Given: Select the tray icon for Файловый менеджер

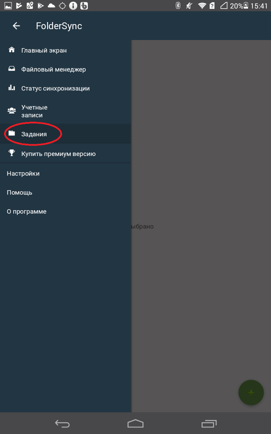Looking at the screenshot, I should click(x=12, y=69).
